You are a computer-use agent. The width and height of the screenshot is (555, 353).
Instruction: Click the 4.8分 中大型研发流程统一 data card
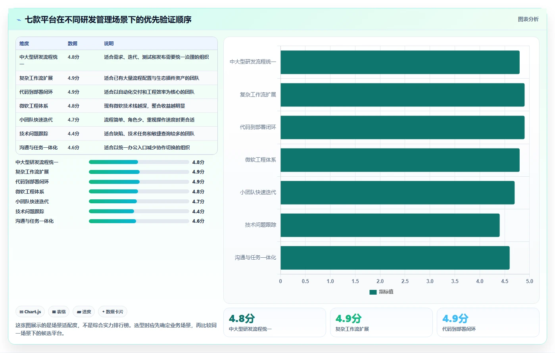pyautogui.click(x=275, y=322)
